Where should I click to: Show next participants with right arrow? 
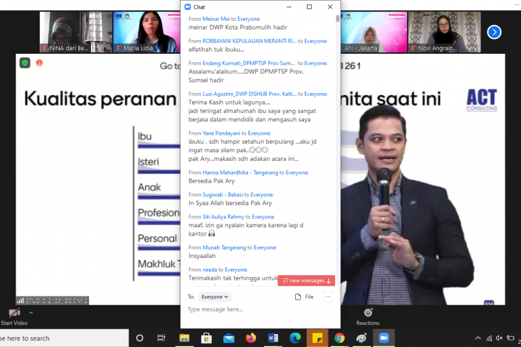(494, 32)
